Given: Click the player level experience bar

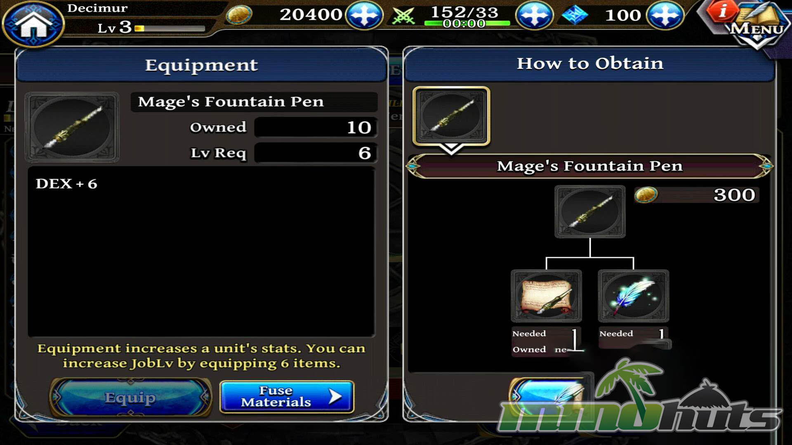Looking at the screenshot, I should 170,28.
